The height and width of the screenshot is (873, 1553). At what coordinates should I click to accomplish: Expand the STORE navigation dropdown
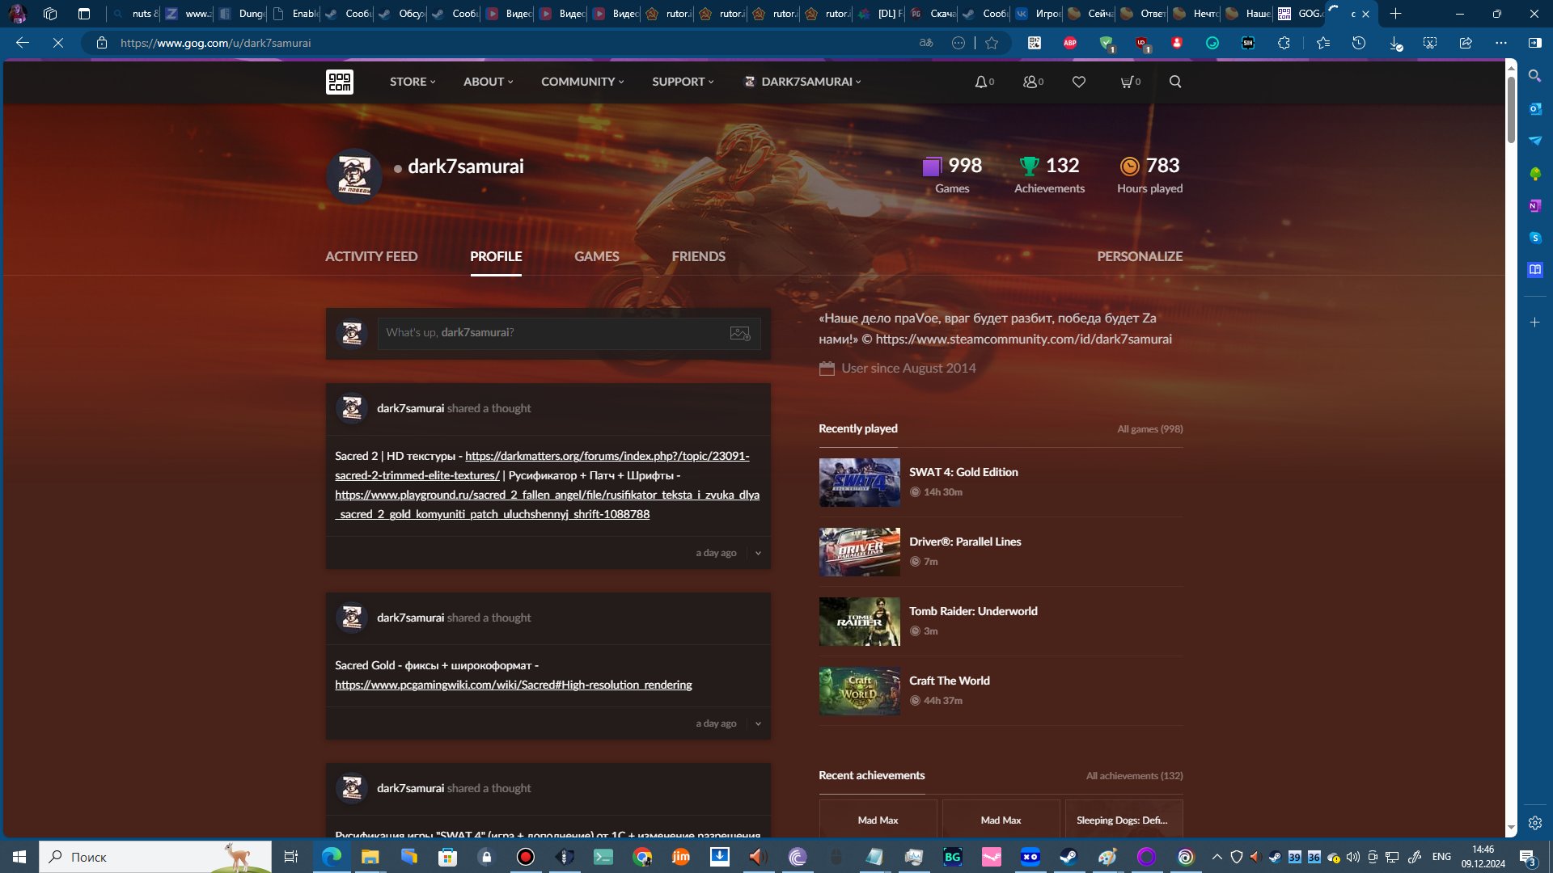413,81
